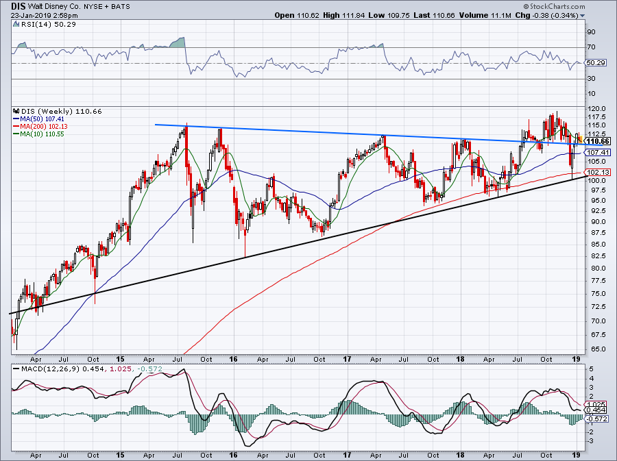This screenshot has width=617, height=461.
Task: Select the High 111.84 quote value
Action: 344,15
